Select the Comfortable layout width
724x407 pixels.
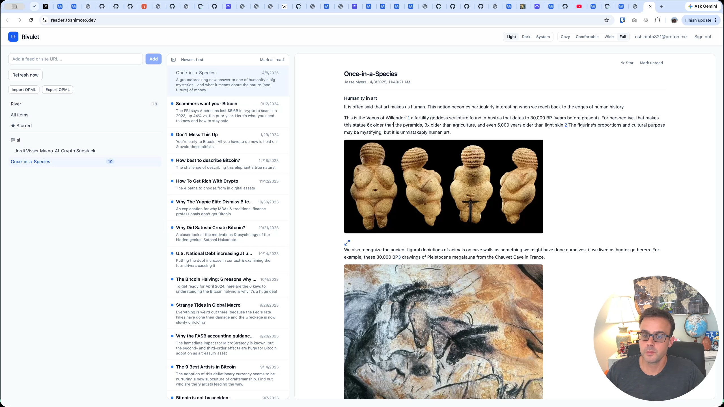tap(587, 37)
